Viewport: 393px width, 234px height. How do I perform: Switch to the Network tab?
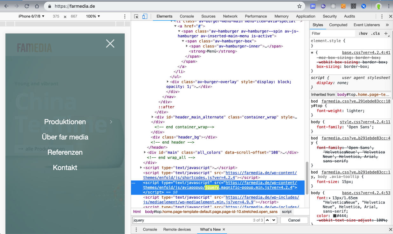click(x=230, y=16)
